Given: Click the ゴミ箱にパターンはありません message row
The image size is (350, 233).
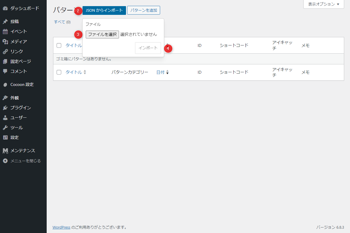Looking at the screenshot, I should [199, 59].
